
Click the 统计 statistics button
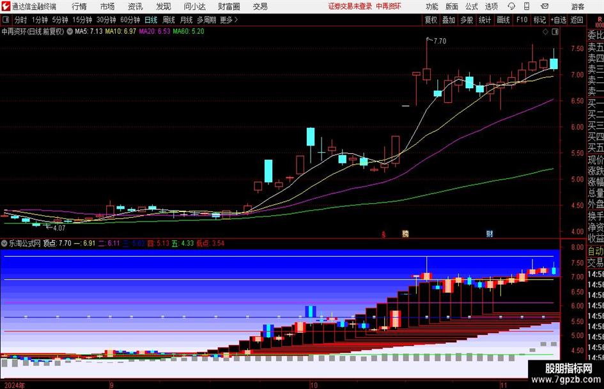pyautogui.click(x=484, y=20)
